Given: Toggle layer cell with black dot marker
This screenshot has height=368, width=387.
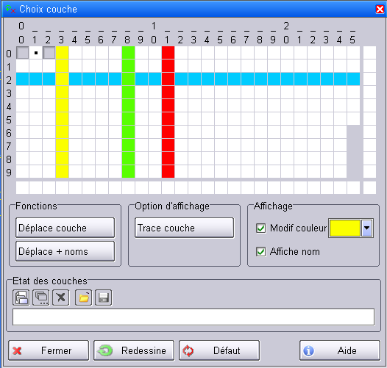Looking at the screenshot, I should pos(36,53).
